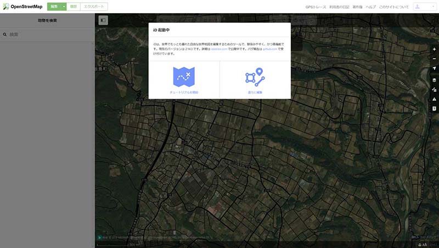Screen dimensions: 439x248
Task: Switch to the 履歴 tab
Action: pos(74,7)
